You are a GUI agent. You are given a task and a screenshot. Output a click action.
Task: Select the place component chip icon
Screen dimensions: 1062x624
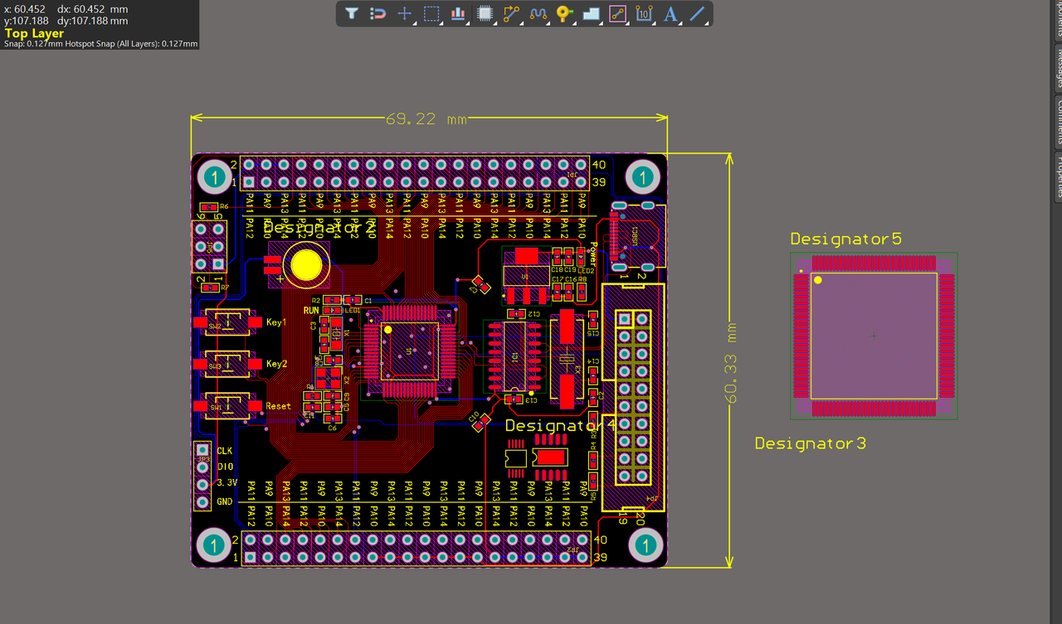pyautogui.click(x=485, y=13)
